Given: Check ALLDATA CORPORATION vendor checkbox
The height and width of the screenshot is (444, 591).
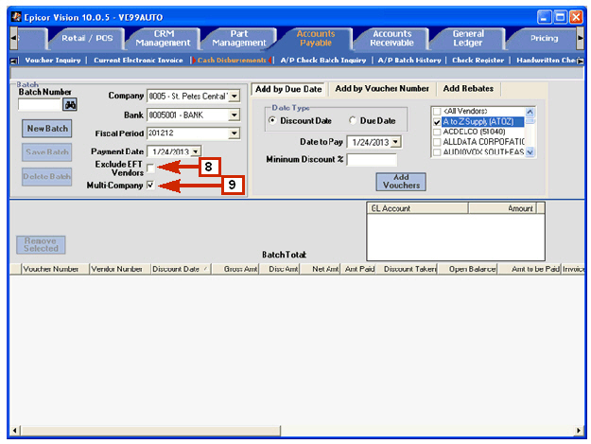Looking at the screenshot, I should (437, 142).
